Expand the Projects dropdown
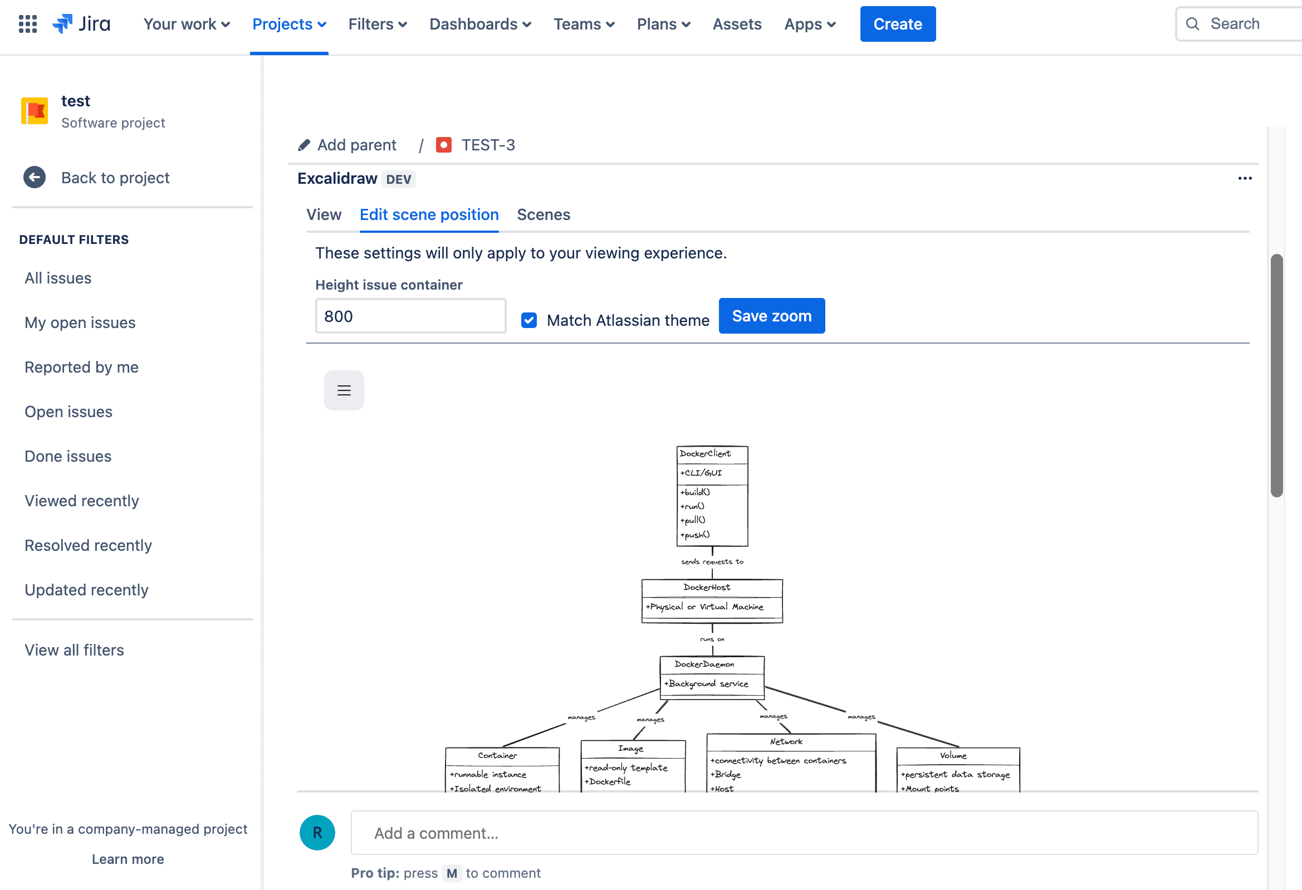The width and height of the screenshot is (1302, 890). [x=289, y=24]
